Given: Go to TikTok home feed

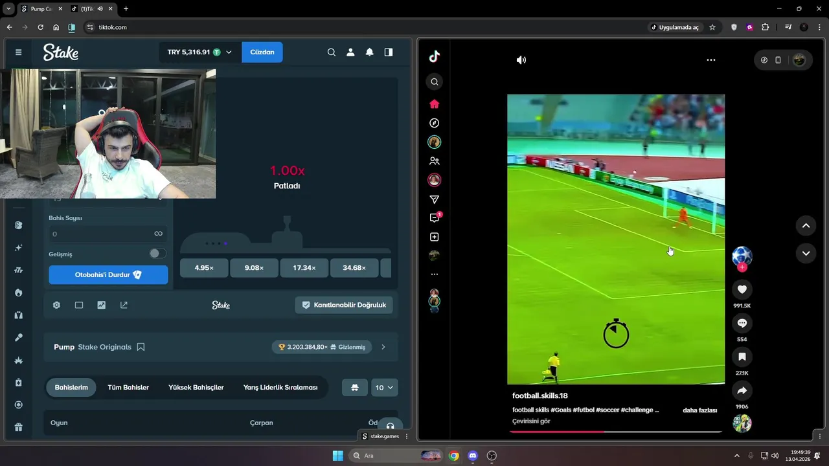Looking at the screenshot, I should [x=435, y=104].
